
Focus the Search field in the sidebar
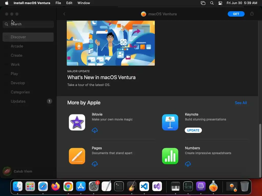(28, 24)
